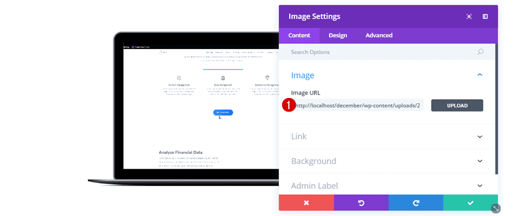
Task: Click the laptop mockup image
Action: 183,109
